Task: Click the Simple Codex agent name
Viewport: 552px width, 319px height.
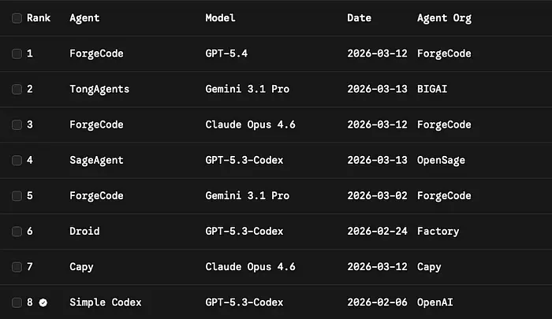Action: tap(105, 302)
